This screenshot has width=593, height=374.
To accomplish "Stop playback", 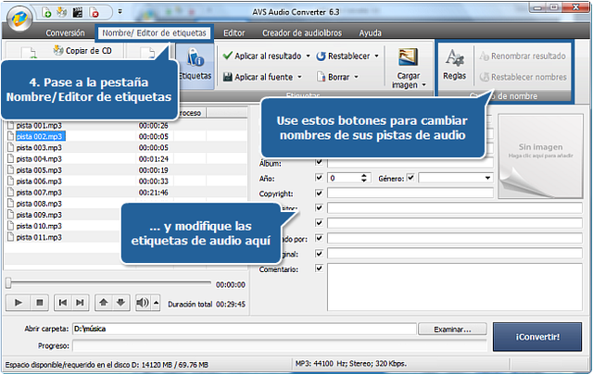I will pyautogui.click(x=40, y=303).
